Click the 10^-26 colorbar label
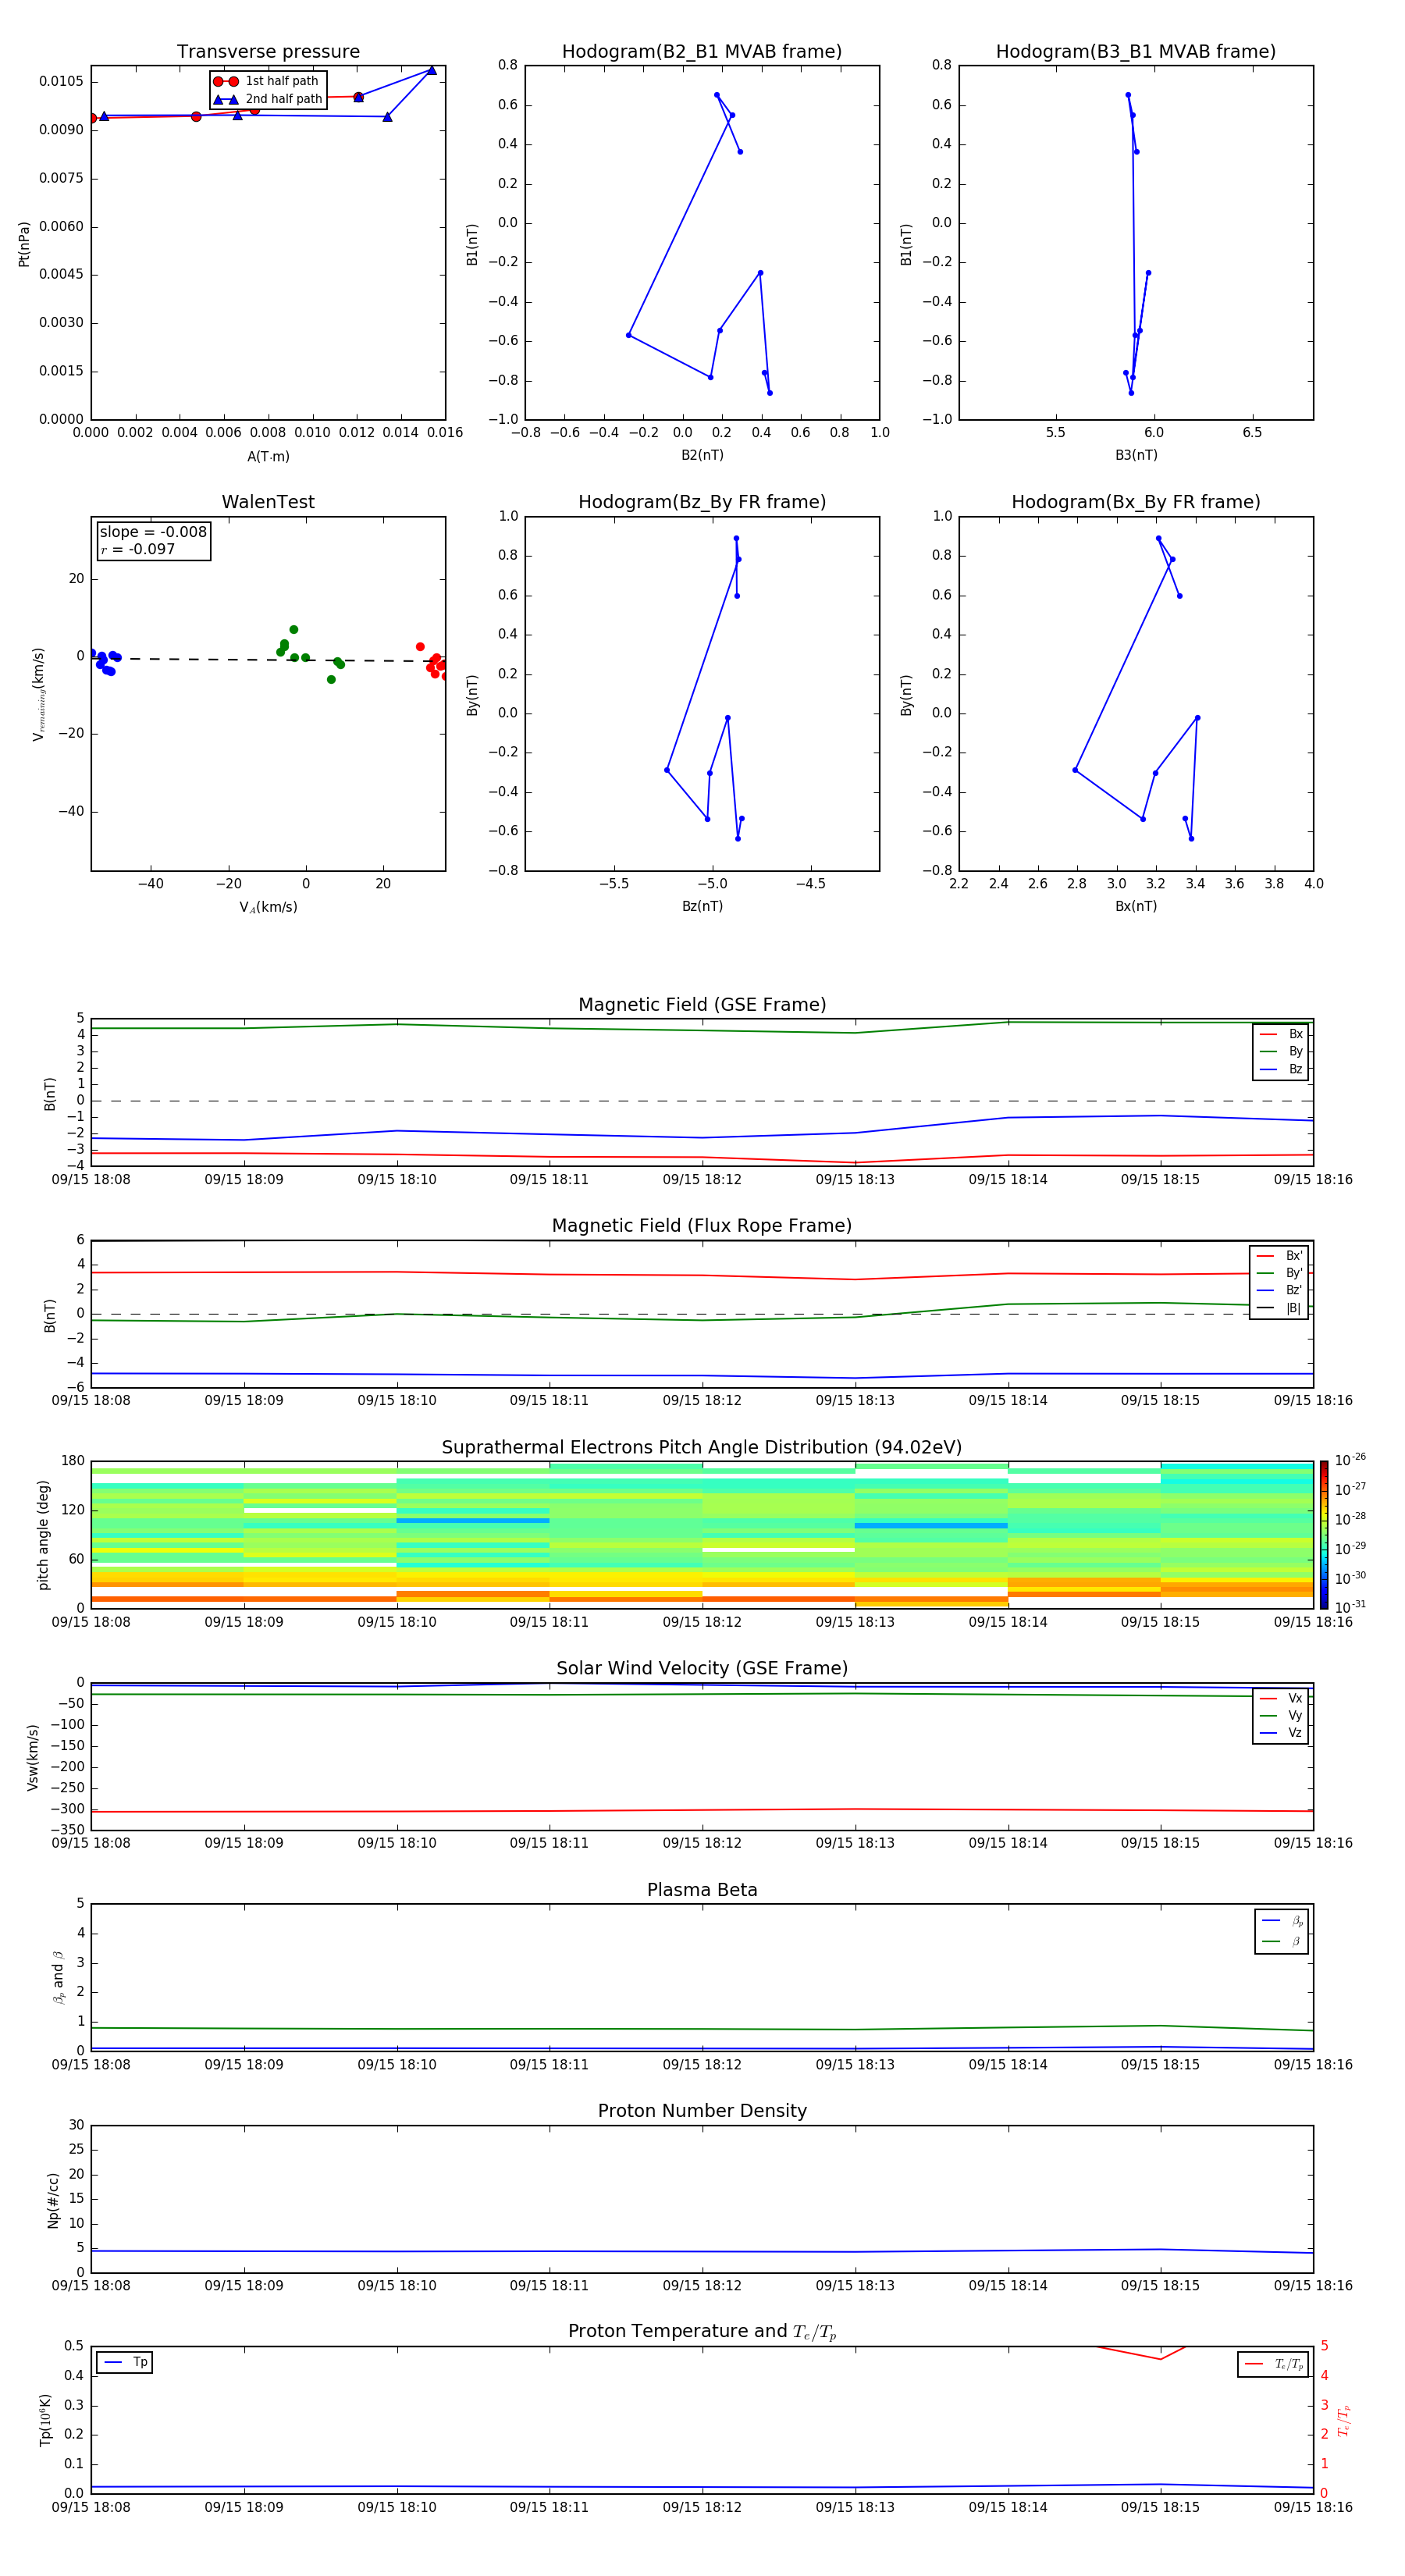 coord(1350,1460)
